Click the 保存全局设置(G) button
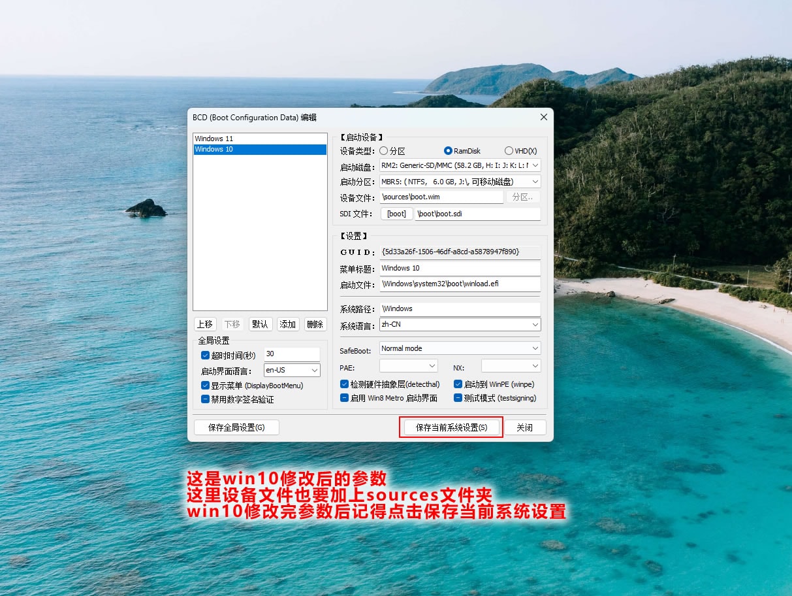 click(236, 427)
